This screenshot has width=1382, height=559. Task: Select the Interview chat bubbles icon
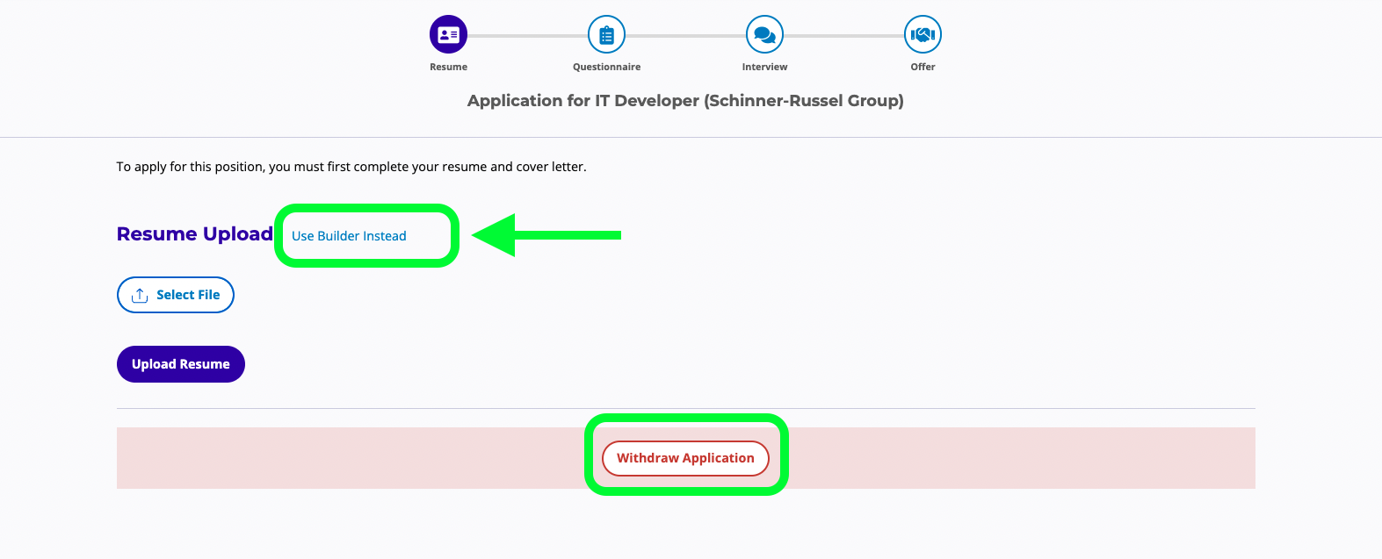pos(764,35)
